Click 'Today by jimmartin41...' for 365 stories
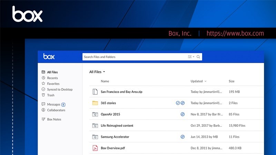 [x=206, y=103]
